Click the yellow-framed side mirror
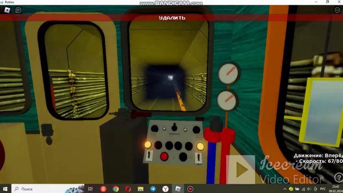343x193 pixels. 323,112
